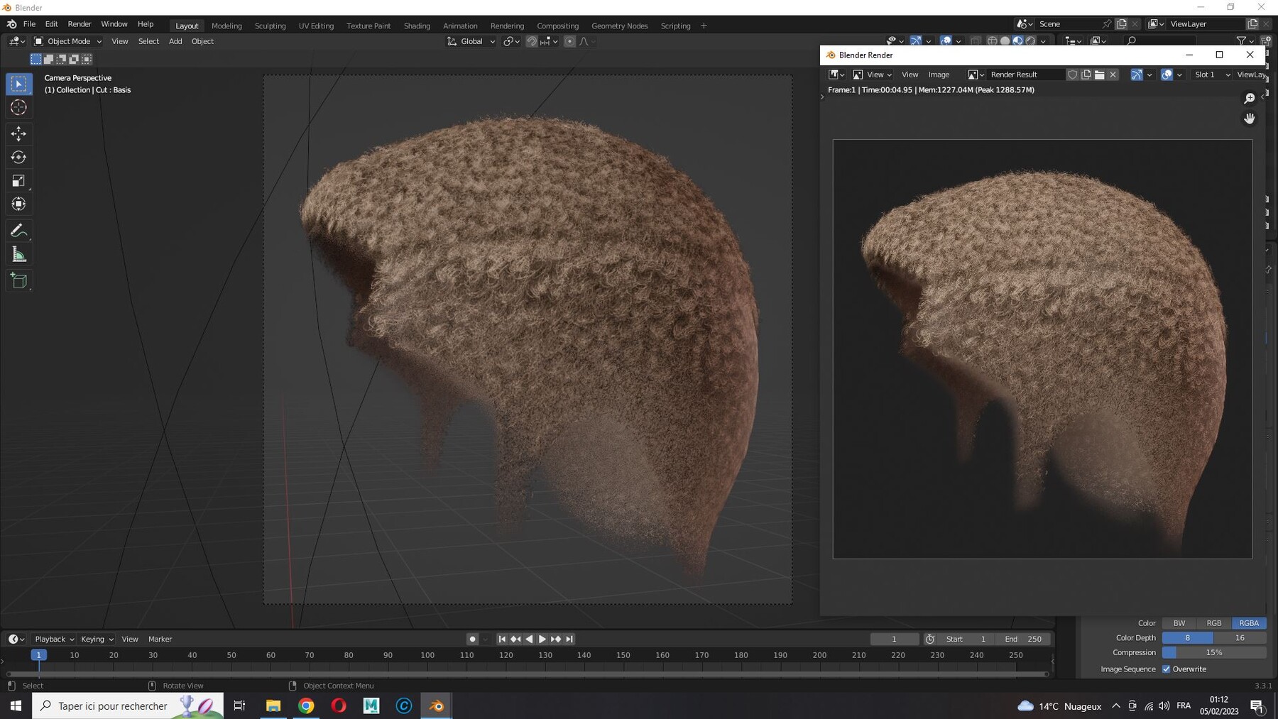Open the Add menu in viewport header
The height and width of the screenshot is (719, 1278).
175,41
